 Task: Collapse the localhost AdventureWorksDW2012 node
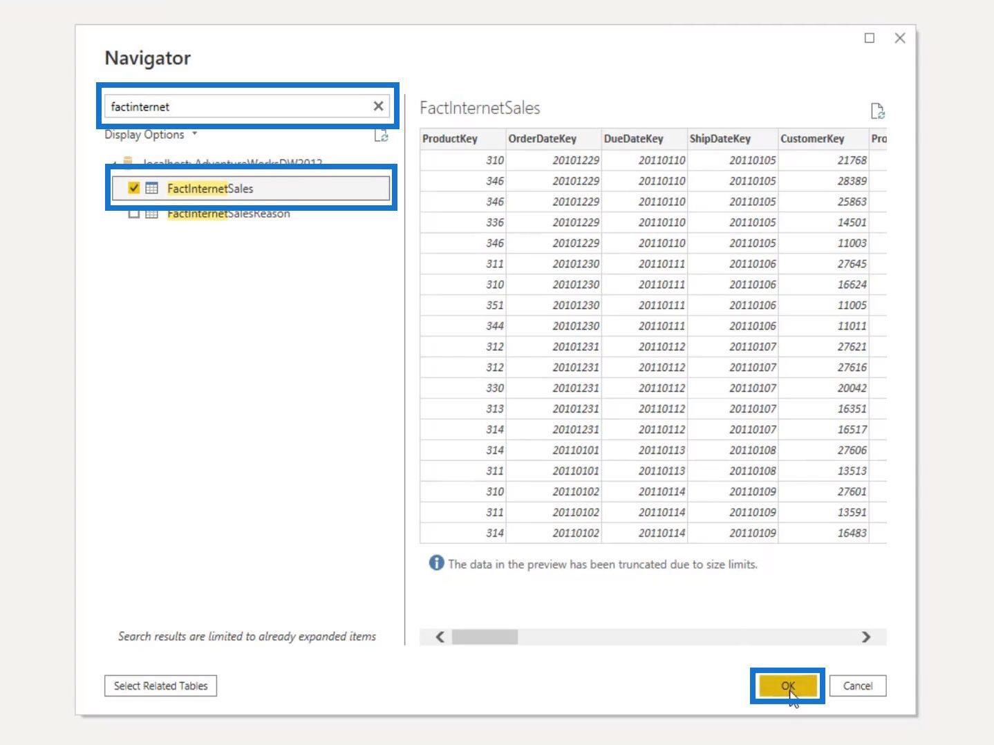(114, 164)
